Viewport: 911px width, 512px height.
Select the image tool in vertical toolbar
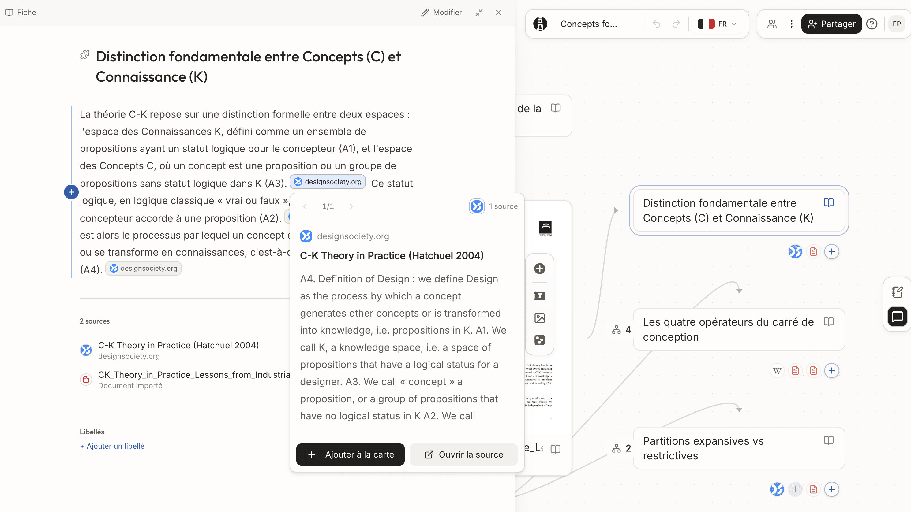point(539,318)
